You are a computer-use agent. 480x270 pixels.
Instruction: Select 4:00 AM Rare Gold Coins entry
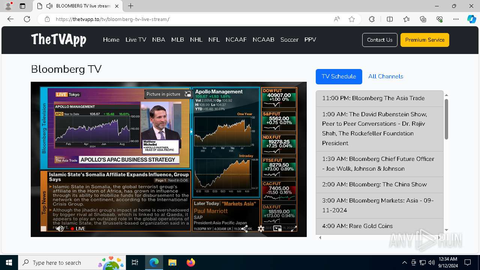(379, 226)
